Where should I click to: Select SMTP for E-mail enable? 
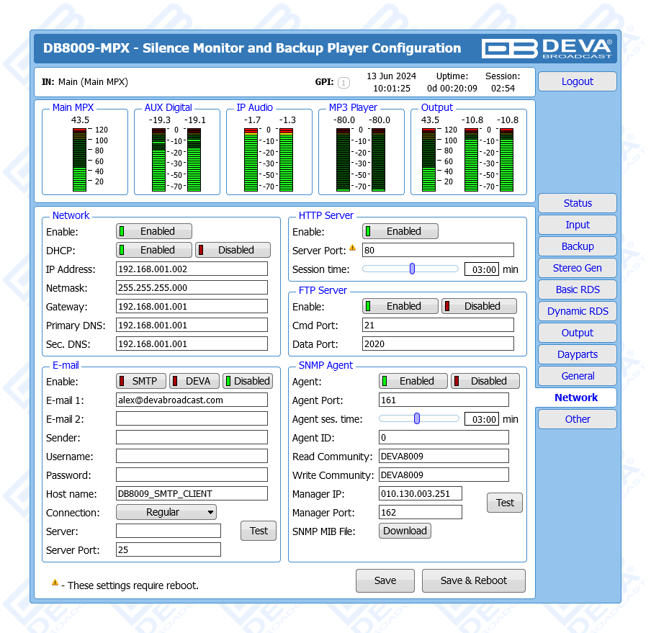141,381
